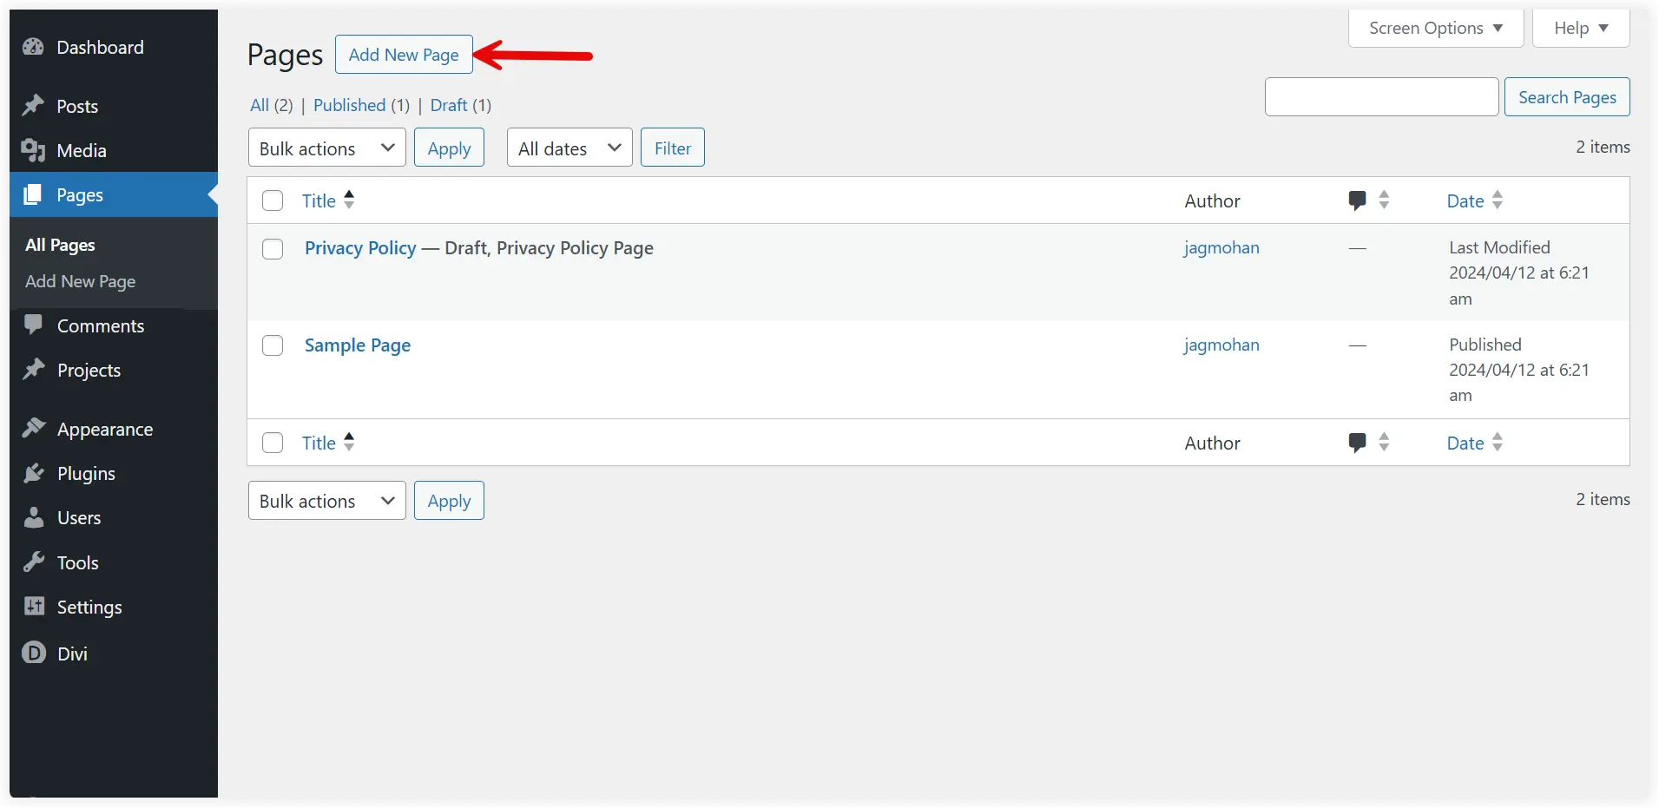
Task: Open the bottom Bulk actions dropdown
Action: click(x=327, y=501)
